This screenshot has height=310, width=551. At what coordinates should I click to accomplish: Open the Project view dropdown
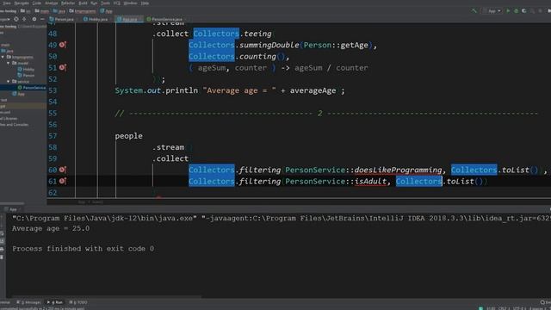click(x=5, y=19)
